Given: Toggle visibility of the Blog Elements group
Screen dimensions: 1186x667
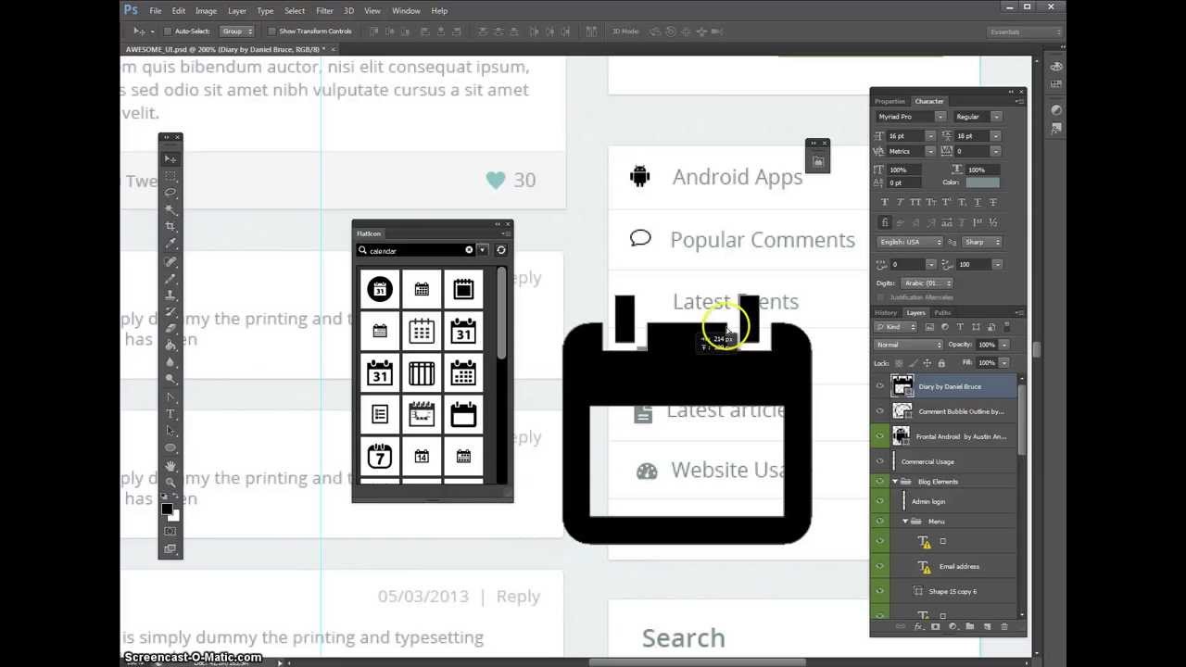Looking at the screenshot, I should [880, 481].
